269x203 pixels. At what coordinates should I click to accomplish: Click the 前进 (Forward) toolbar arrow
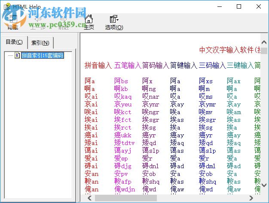click(63, 22)
